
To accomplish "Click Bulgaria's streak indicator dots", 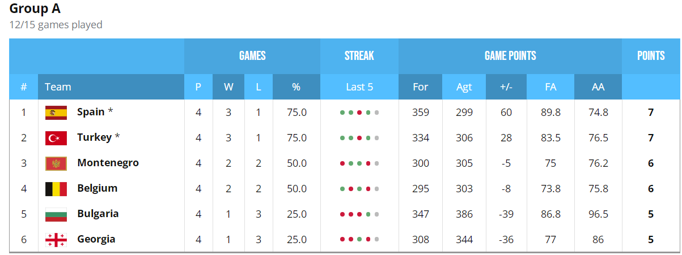I will pos(359,214).
